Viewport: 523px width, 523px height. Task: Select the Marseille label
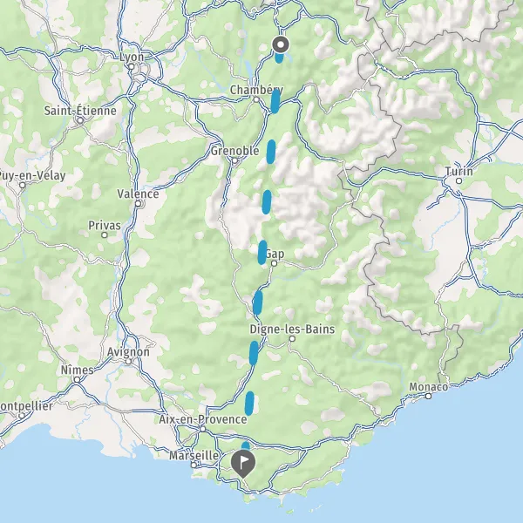tap(194, 455)
